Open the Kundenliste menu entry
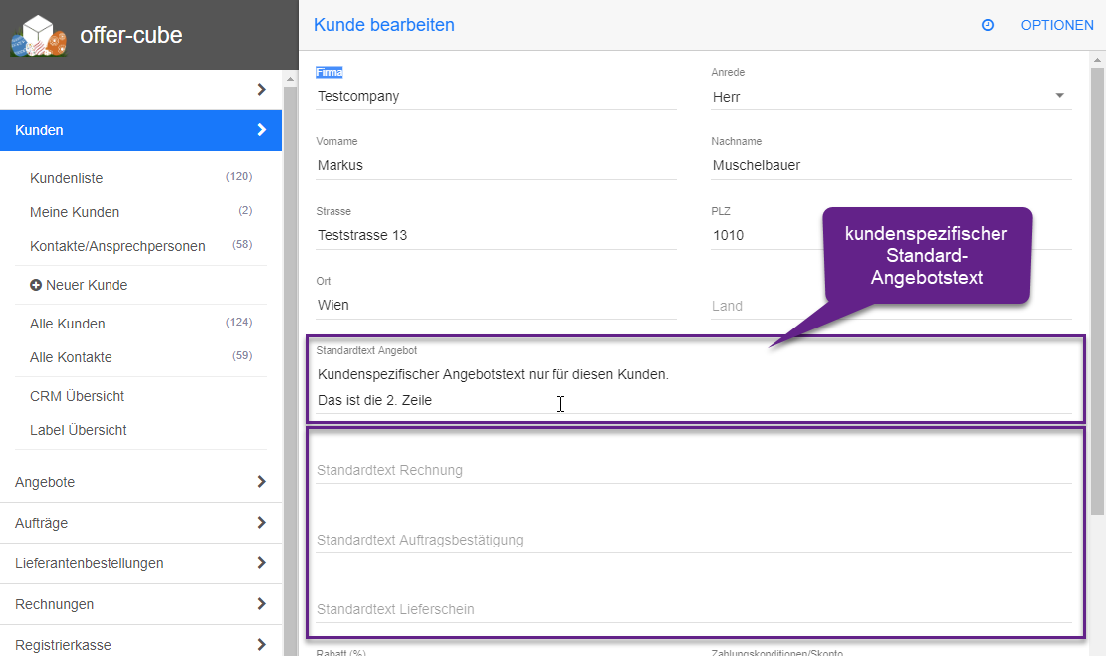 [67, 178]
